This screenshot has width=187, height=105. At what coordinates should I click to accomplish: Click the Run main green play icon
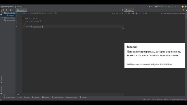click(x=166, y=7)
